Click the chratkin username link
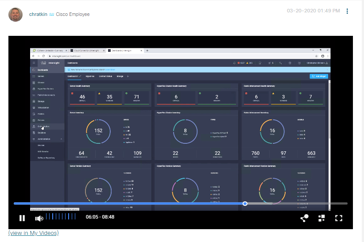 tap(38, 14)
